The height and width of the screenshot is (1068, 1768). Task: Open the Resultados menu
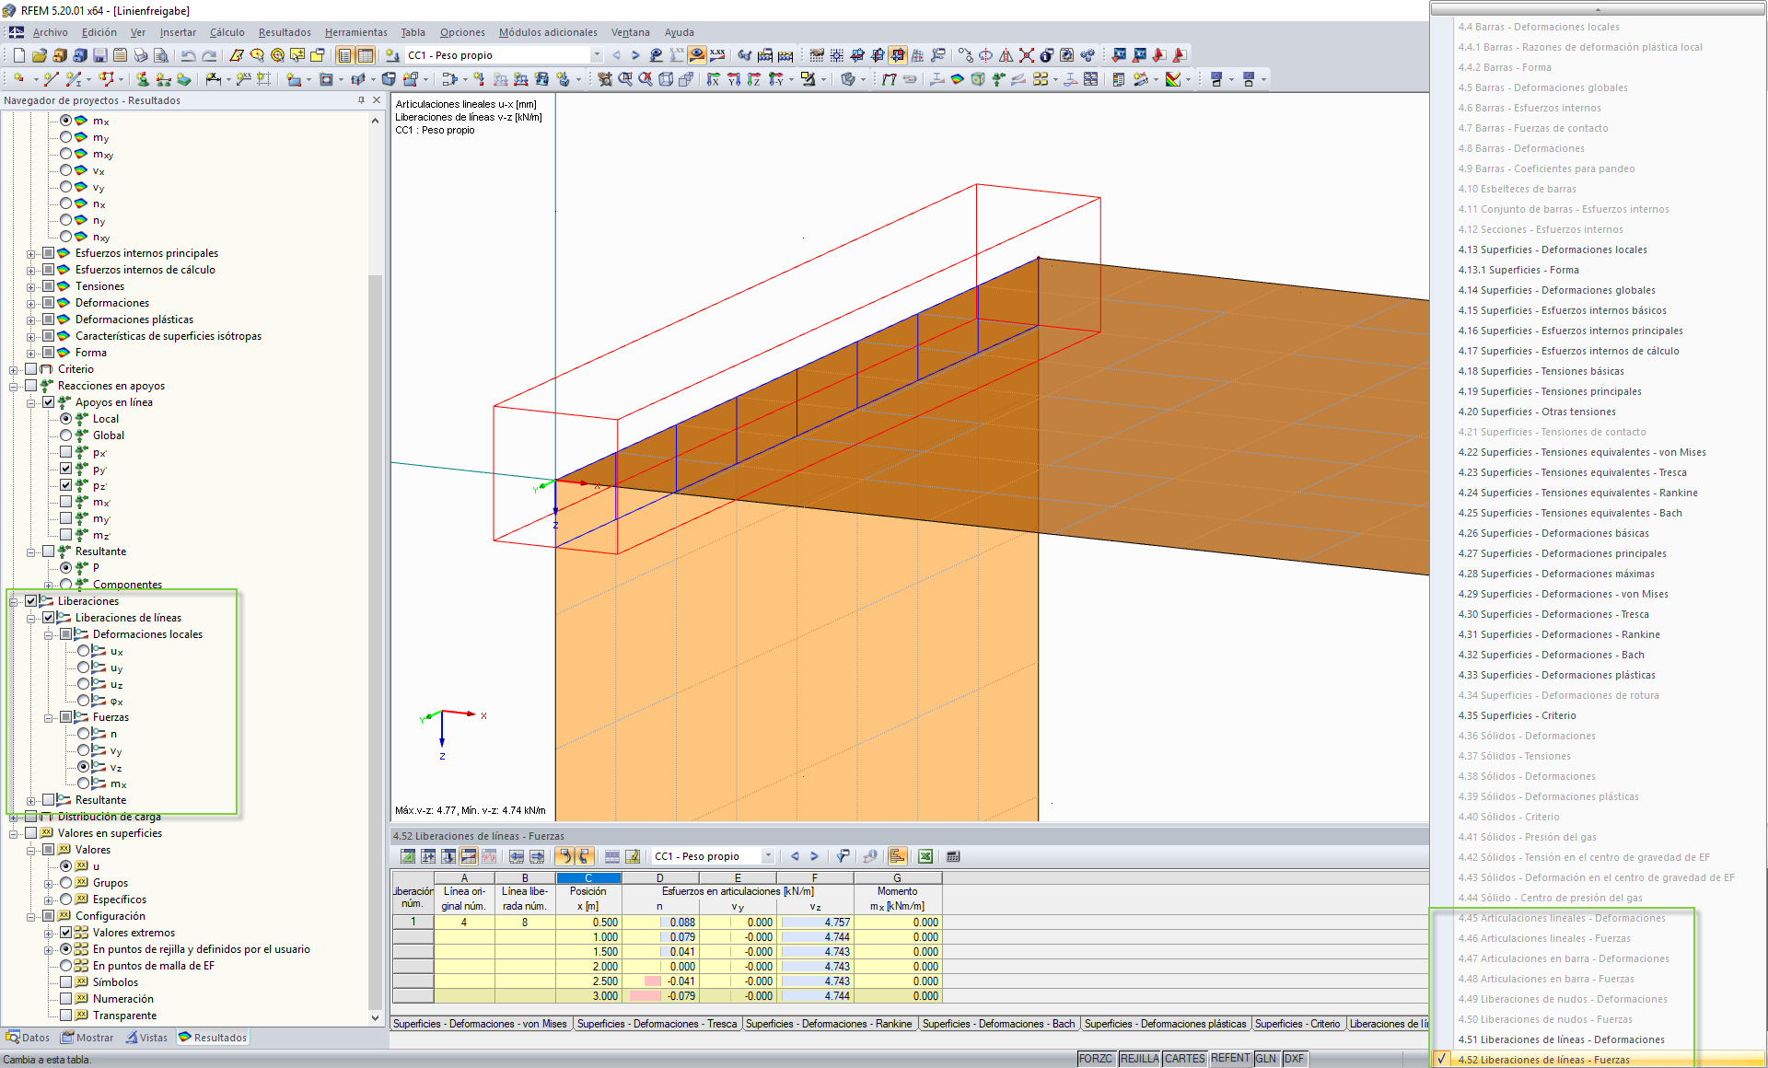click(284, 32)
